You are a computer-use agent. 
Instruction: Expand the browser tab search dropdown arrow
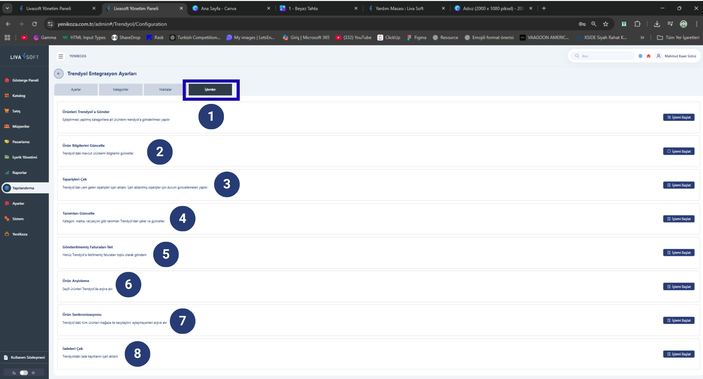7,8
